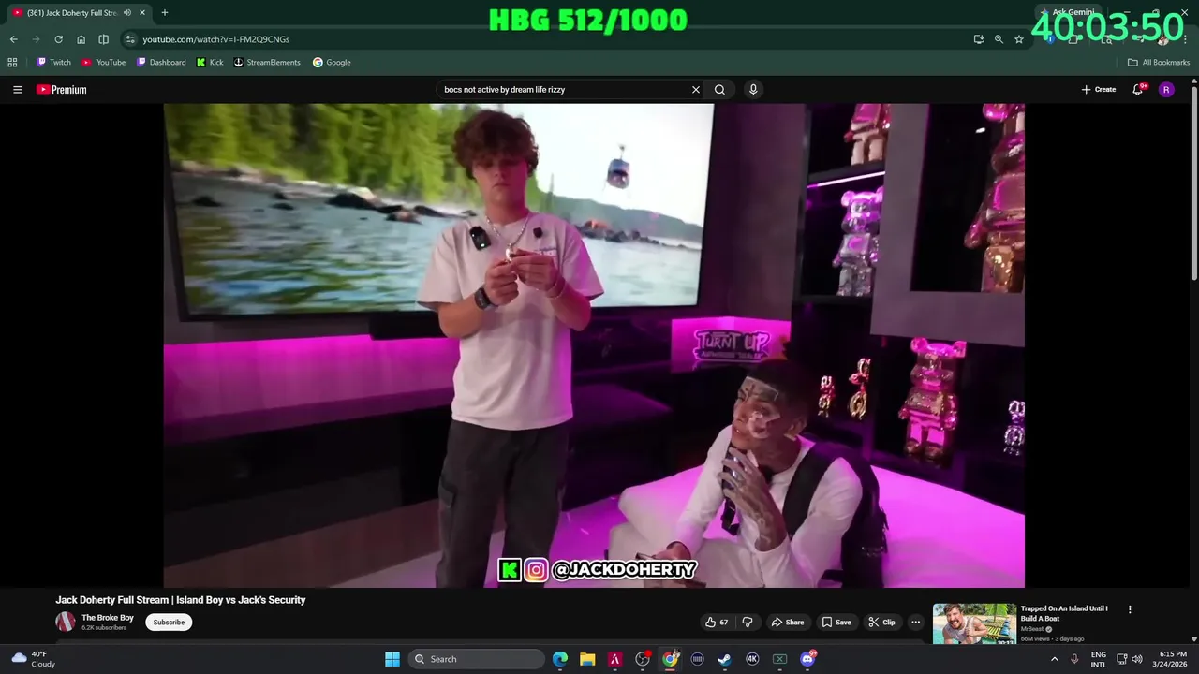Open the Windows Start menu
The image size is (1199, 674).
[392, 659]
